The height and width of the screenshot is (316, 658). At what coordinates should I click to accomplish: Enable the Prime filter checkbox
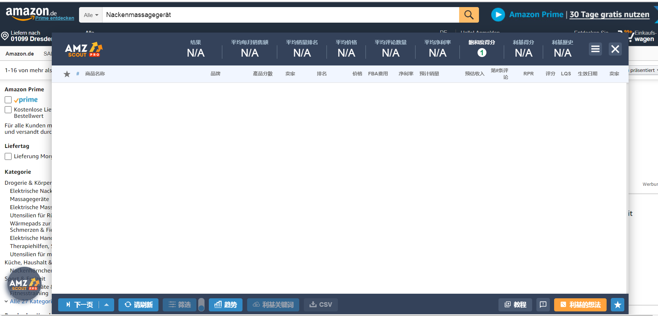point(8,100)
